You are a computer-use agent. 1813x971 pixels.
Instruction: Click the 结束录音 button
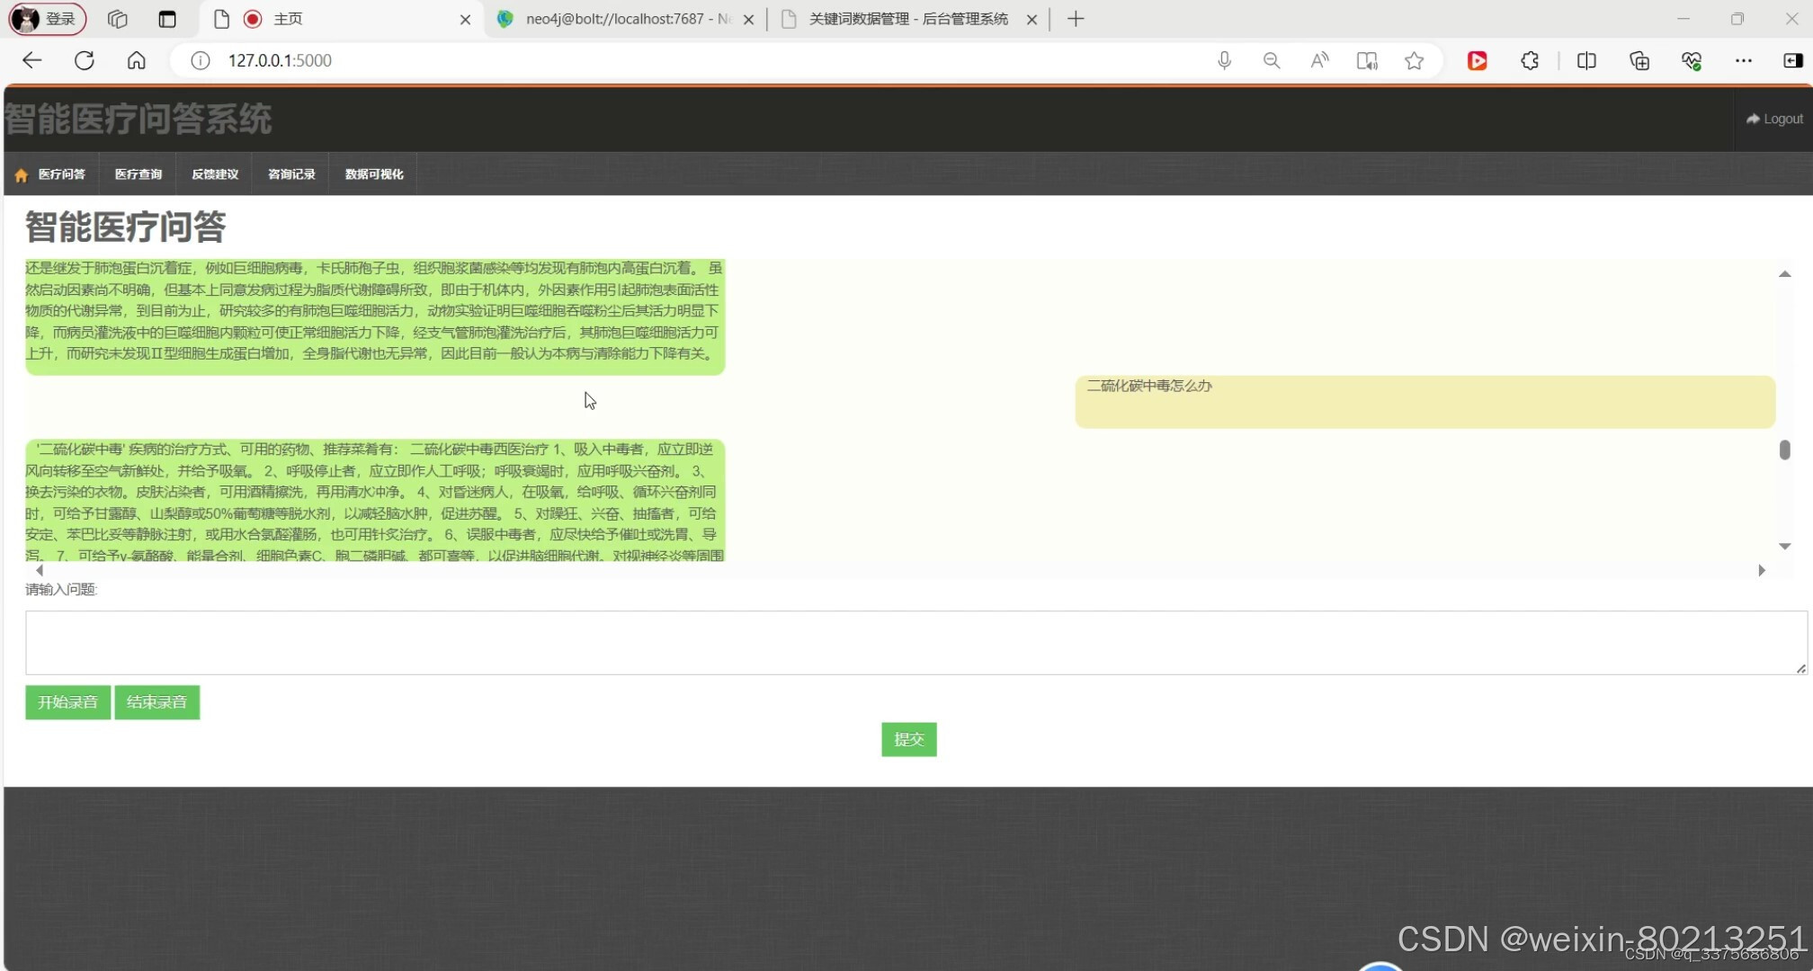point(156,702)
